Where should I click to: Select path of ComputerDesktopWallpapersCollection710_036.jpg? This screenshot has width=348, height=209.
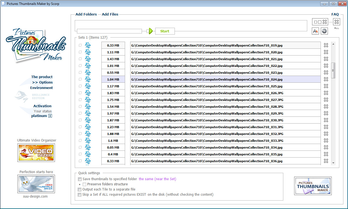pyautogui.click(x=225, y=161)
